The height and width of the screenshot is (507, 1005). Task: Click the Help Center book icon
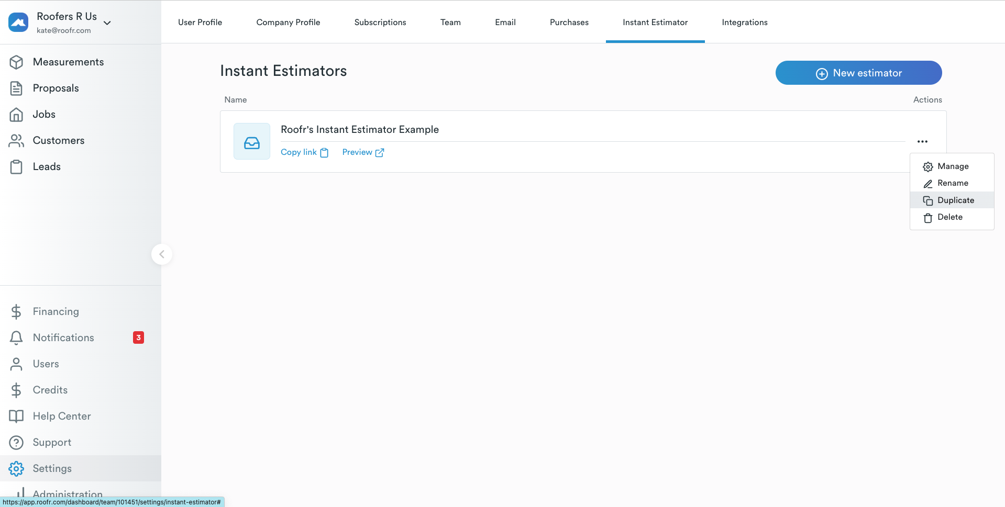pos(16,416)
